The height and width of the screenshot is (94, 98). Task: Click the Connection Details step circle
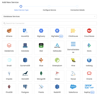77,6
